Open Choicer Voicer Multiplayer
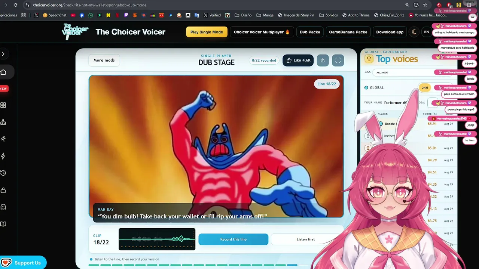479x269 pixels. click(x=262, y=32)
